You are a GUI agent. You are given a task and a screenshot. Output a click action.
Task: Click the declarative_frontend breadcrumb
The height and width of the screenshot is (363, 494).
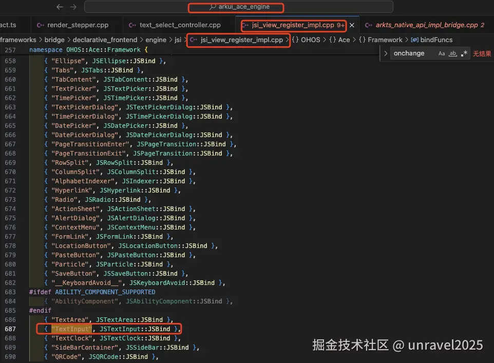pos(105,40)
